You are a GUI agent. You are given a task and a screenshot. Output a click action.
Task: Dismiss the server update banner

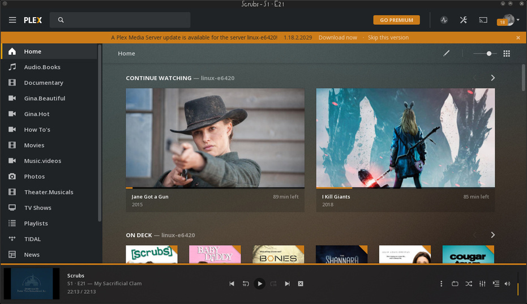519,38
